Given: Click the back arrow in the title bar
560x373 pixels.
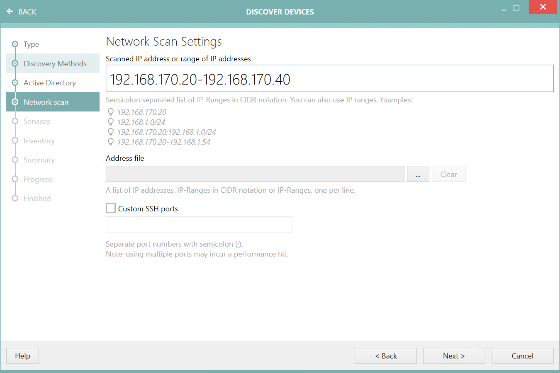Looking at the screenshot, I should click(10, 11).
